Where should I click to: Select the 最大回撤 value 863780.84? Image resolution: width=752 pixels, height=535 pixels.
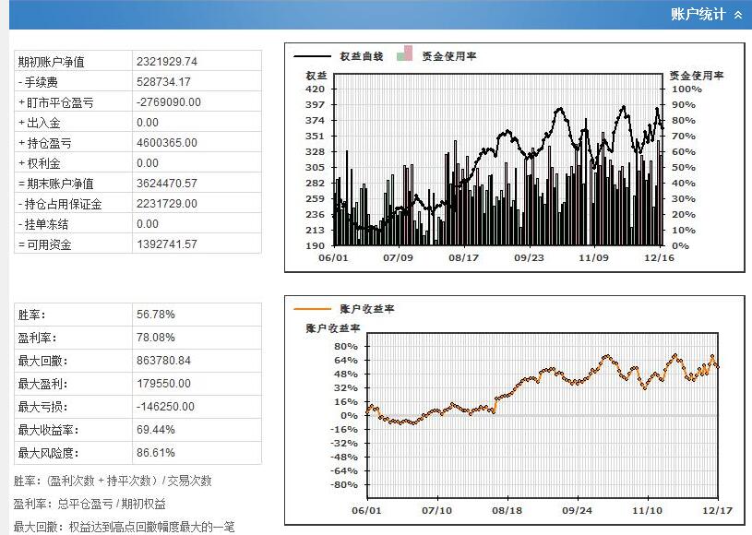pos(164,361)
